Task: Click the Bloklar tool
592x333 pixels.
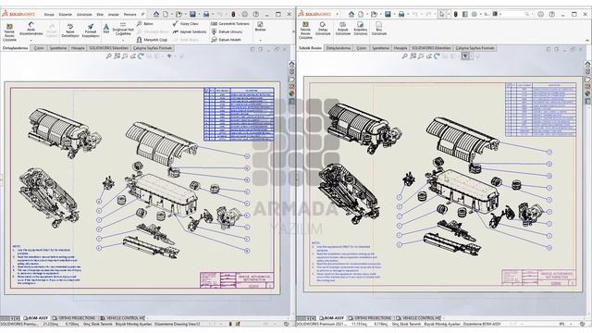Action: 260,27
